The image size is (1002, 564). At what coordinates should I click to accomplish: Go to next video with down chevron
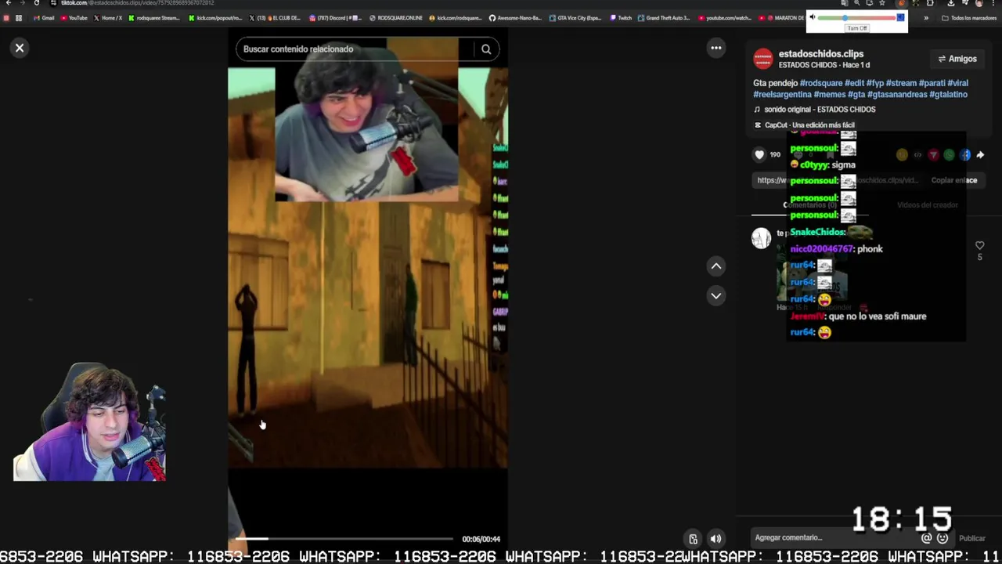(715, 295)
